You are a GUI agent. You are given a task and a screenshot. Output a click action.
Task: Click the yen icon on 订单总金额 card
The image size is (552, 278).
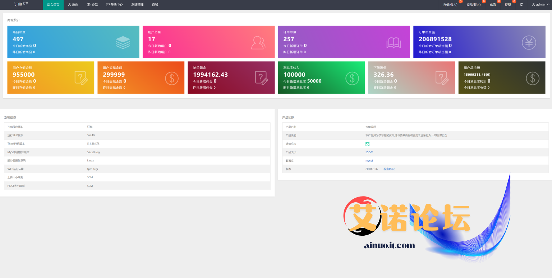coord(529,43)
